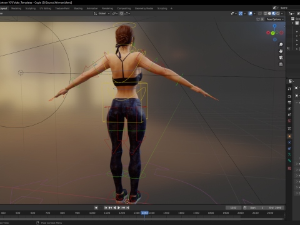Open the Armature data properties tab icon

coord(289,154)
